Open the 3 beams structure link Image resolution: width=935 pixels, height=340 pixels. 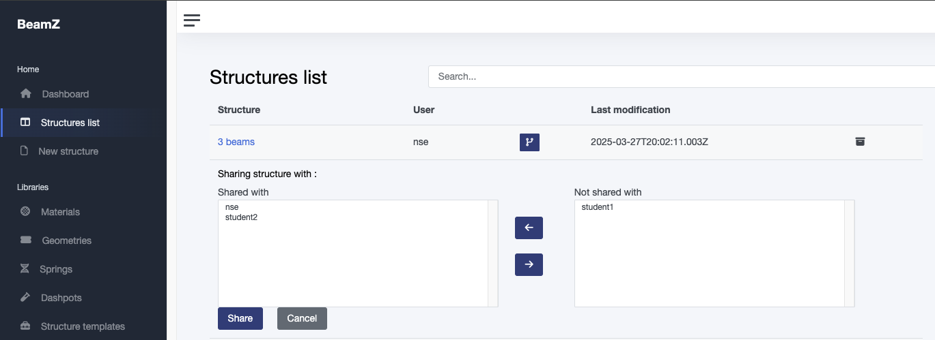click(x=236, y=142)
